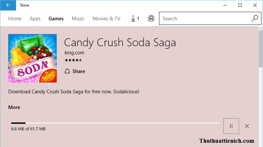Open the downloads queue indicator

point(135,19)
